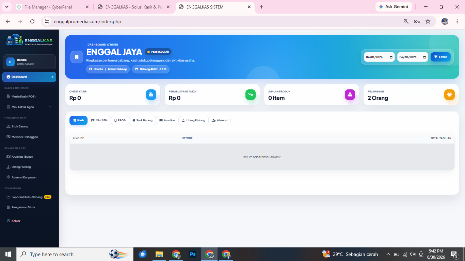The image size is (465, 261).
Task: Click the Hendra Admin Cabang pill
Action: [108, 69]
